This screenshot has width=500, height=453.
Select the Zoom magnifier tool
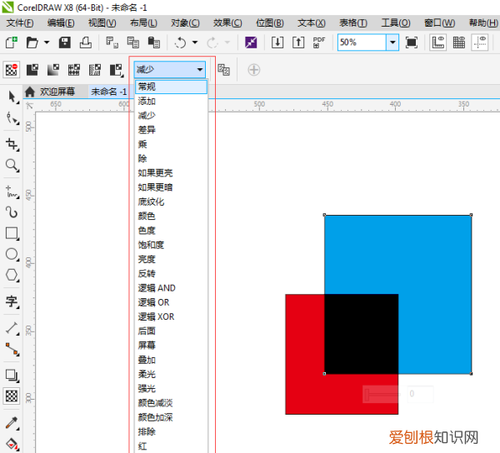tap(12, 166)
